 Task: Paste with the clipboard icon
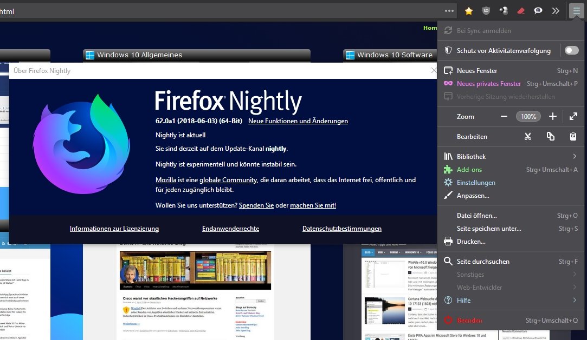click(573, 137)
